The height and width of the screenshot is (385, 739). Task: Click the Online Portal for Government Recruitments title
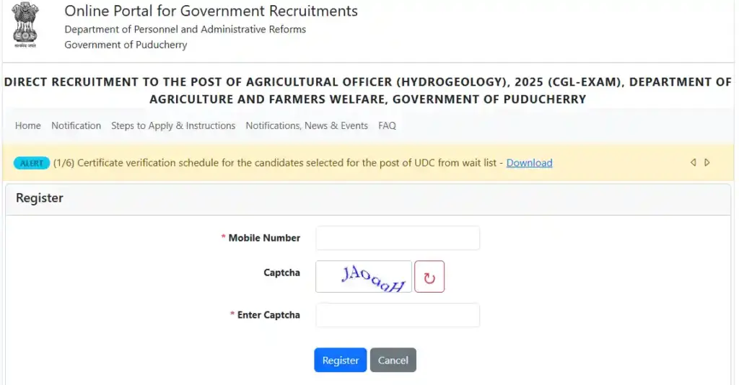tap(211, 12)
